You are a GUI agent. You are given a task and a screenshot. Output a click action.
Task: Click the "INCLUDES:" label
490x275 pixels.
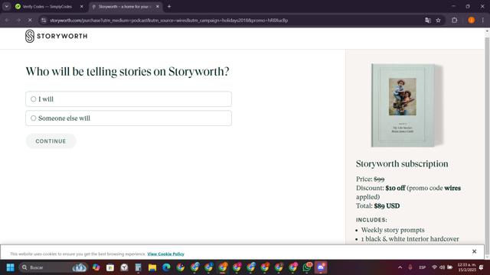(371, 220)
